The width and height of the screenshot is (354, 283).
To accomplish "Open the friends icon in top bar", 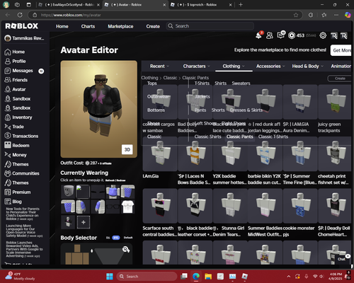I will click(x=270, y=35).
